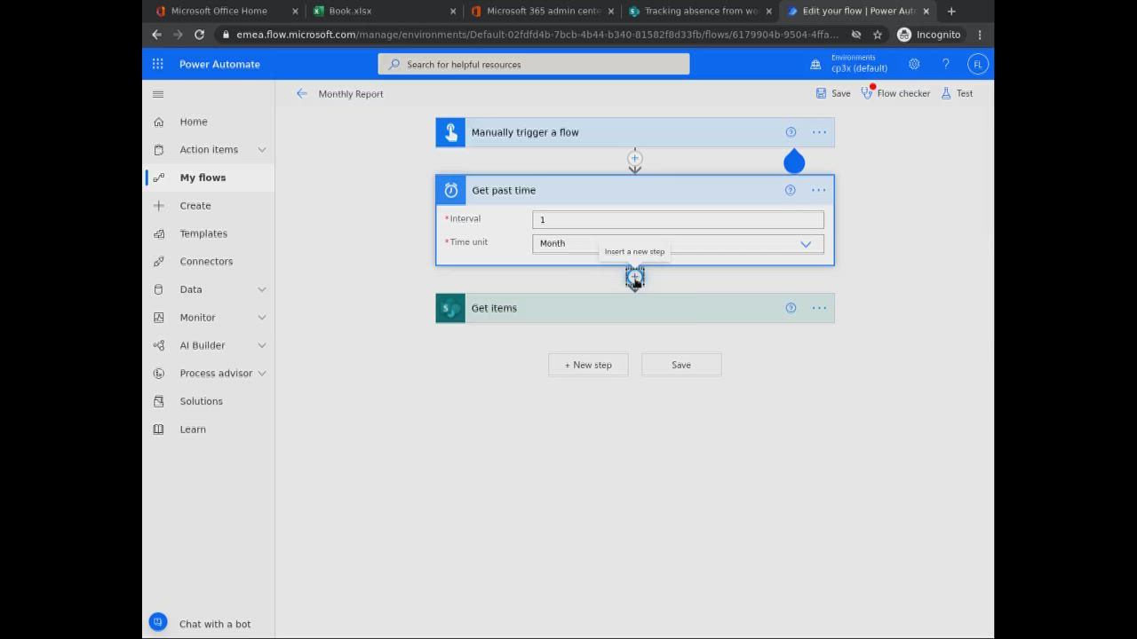Click the Create plus icon in sidebar
The height and width of the screenshot is (639, 1137).
[159, 206]
